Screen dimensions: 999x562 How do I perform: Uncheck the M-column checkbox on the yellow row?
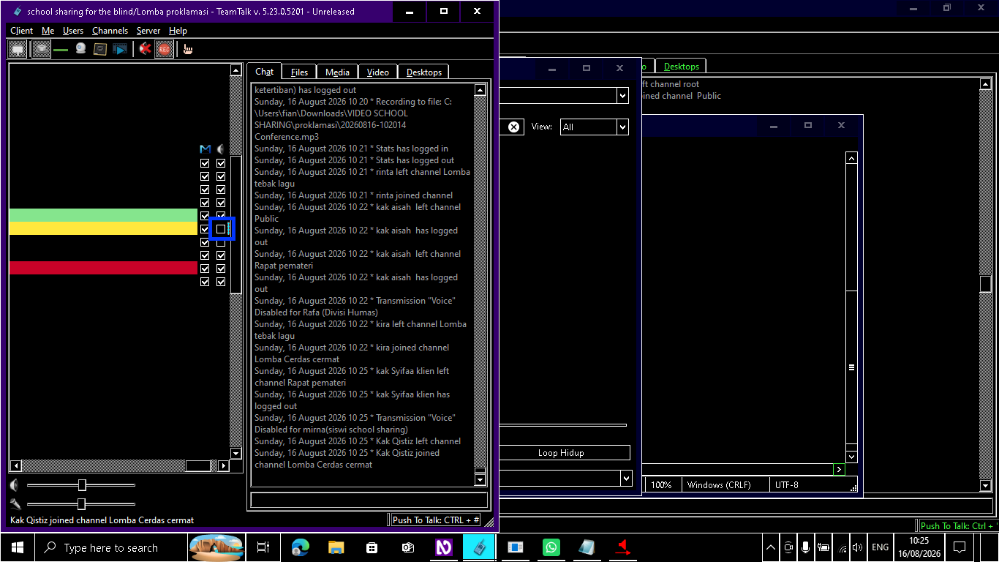pos(205,229)
